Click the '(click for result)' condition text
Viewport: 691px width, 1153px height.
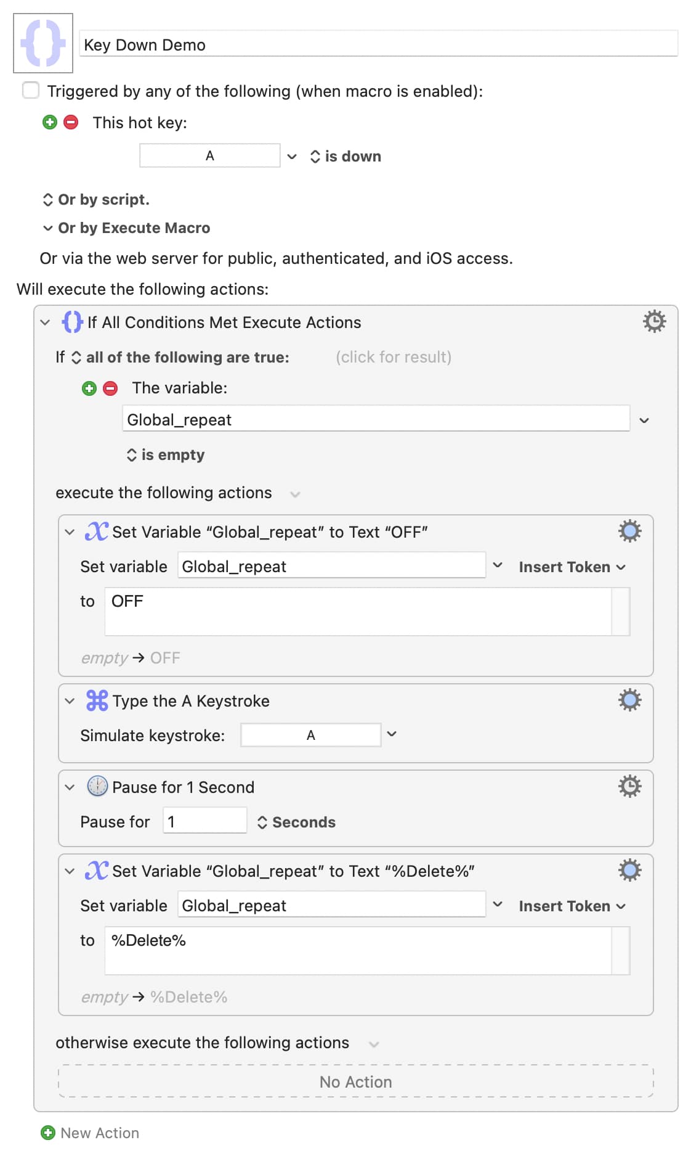[393, 357]
